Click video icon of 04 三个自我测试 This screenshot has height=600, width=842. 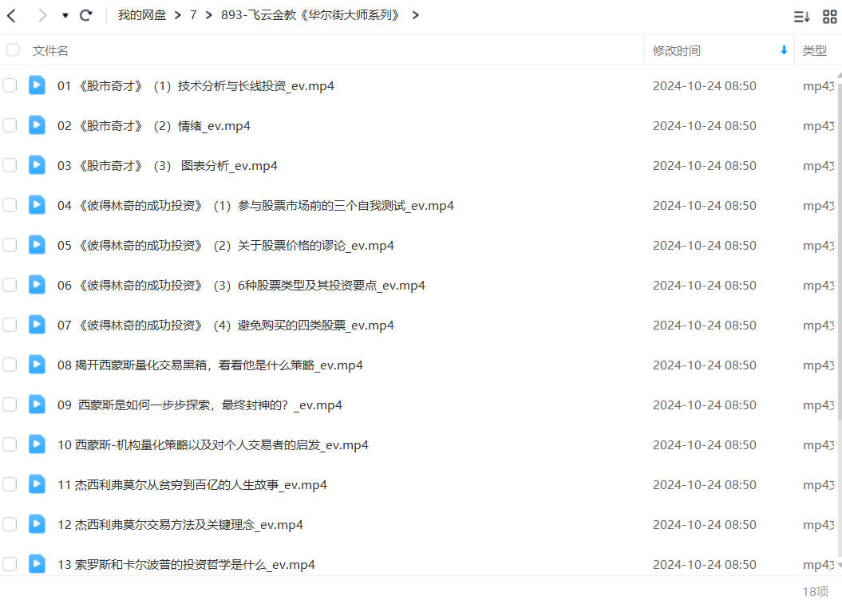click(37, 204)
